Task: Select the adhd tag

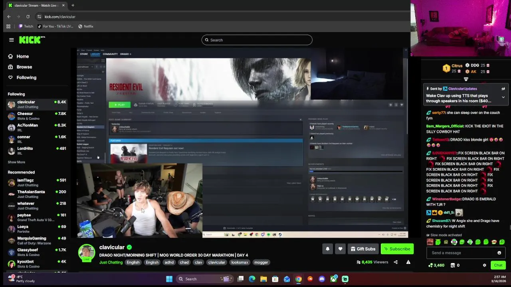Action: [169, 262]
